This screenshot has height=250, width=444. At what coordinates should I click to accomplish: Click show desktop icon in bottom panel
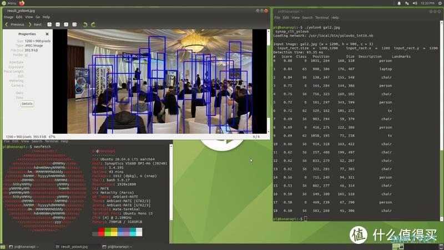click(x=3, y=247)
